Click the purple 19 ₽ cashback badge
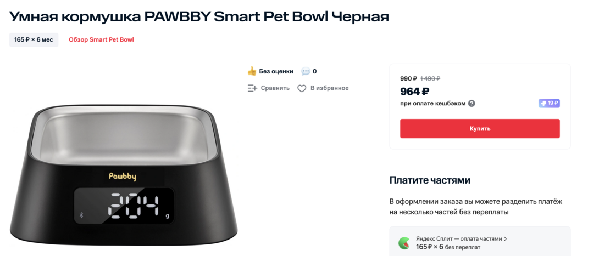 pos(549,103)
